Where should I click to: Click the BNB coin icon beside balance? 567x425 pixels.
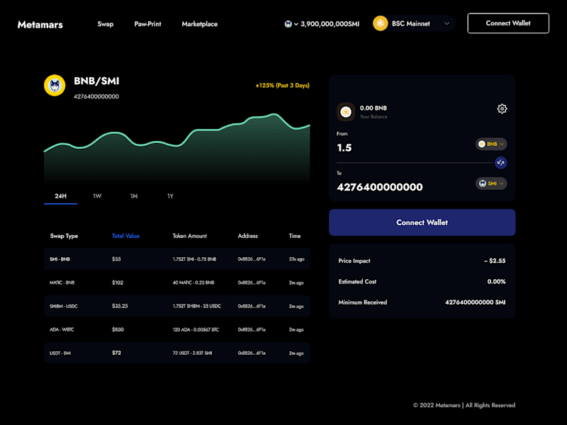point(346,112)
